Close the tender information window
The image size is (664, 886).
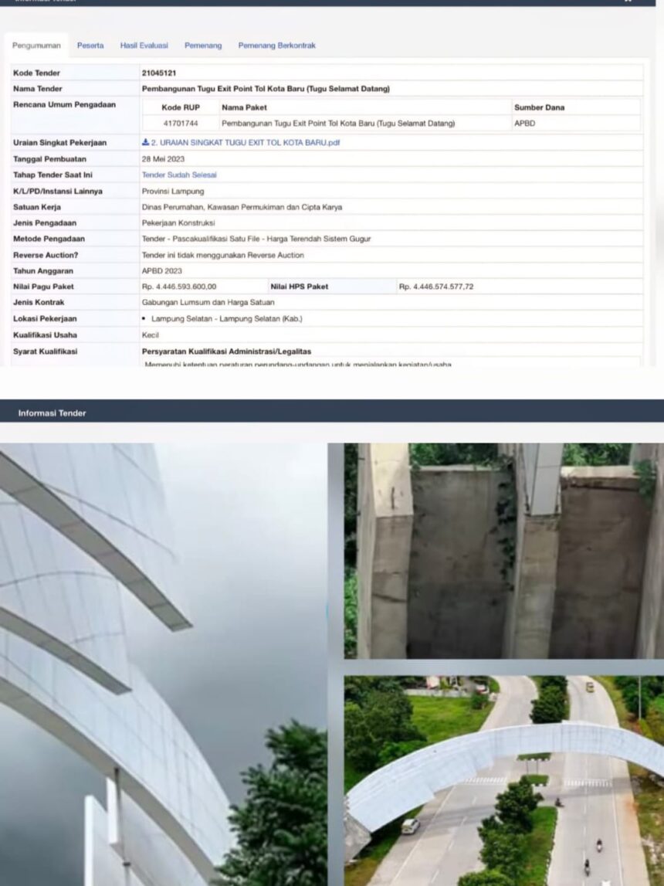click(628, 2)
